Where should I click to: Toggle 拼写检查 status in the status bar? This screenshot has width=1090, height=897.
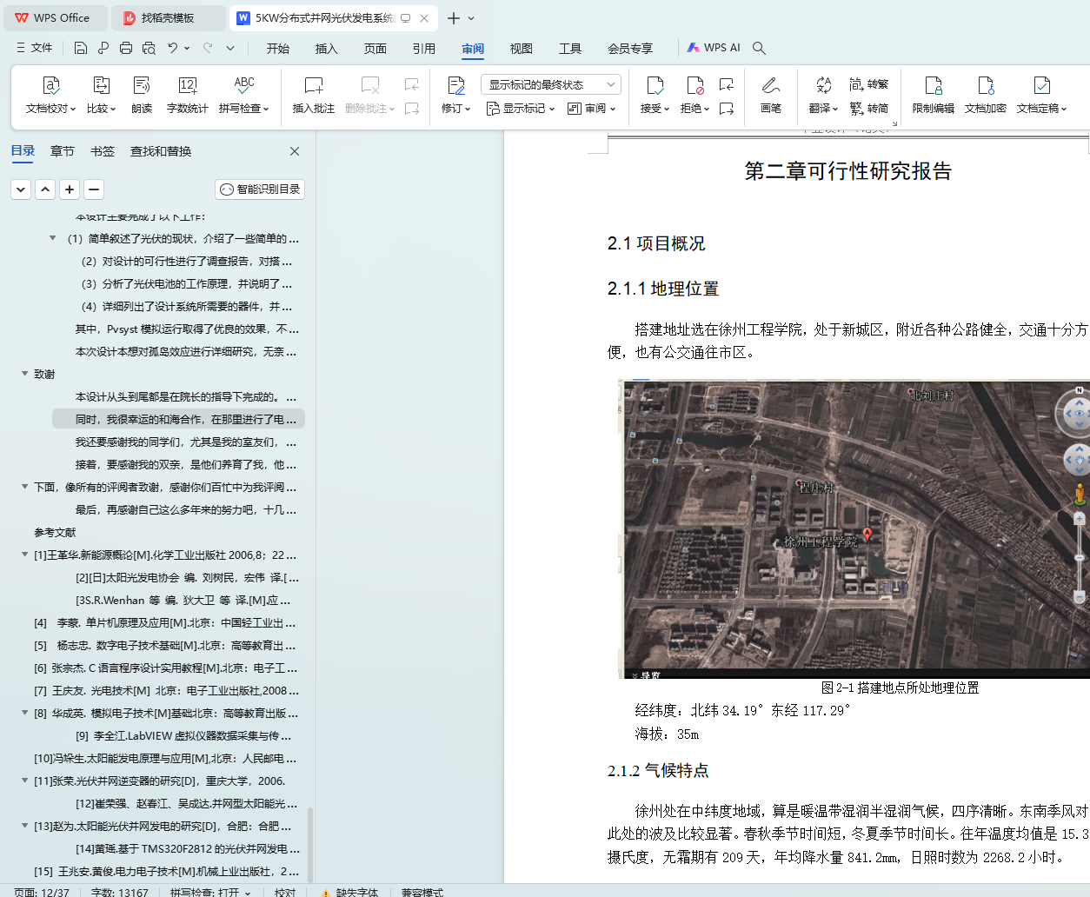tap(210, 892)
